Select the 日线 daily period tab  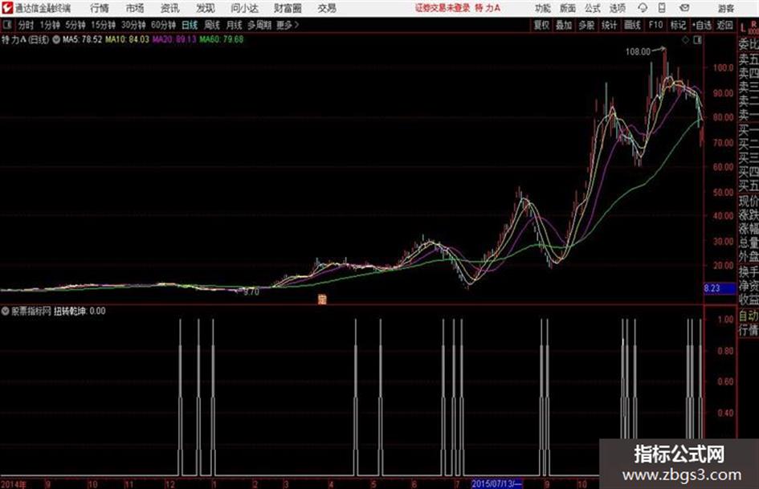point(190,25)
